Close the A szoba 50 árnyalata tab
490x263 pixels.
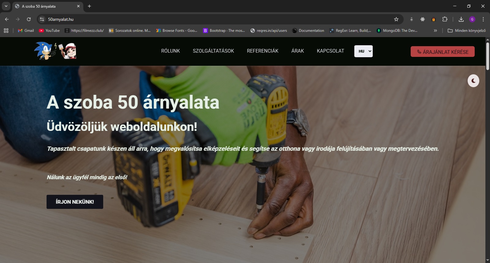(78, 6)
